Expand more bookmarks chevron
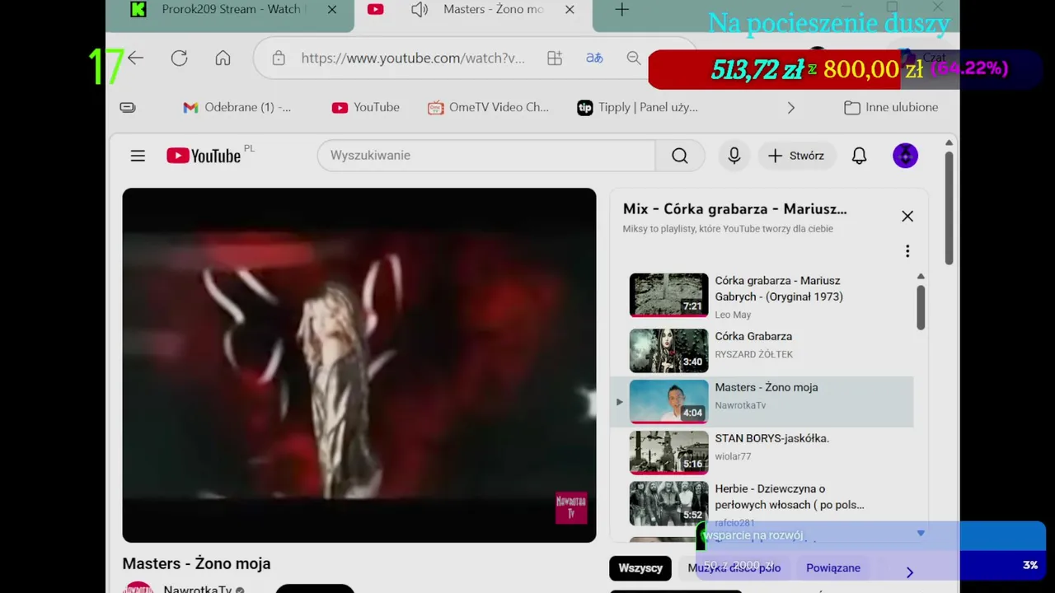This screenshot has width=1055, height=593. coord(791,107)
